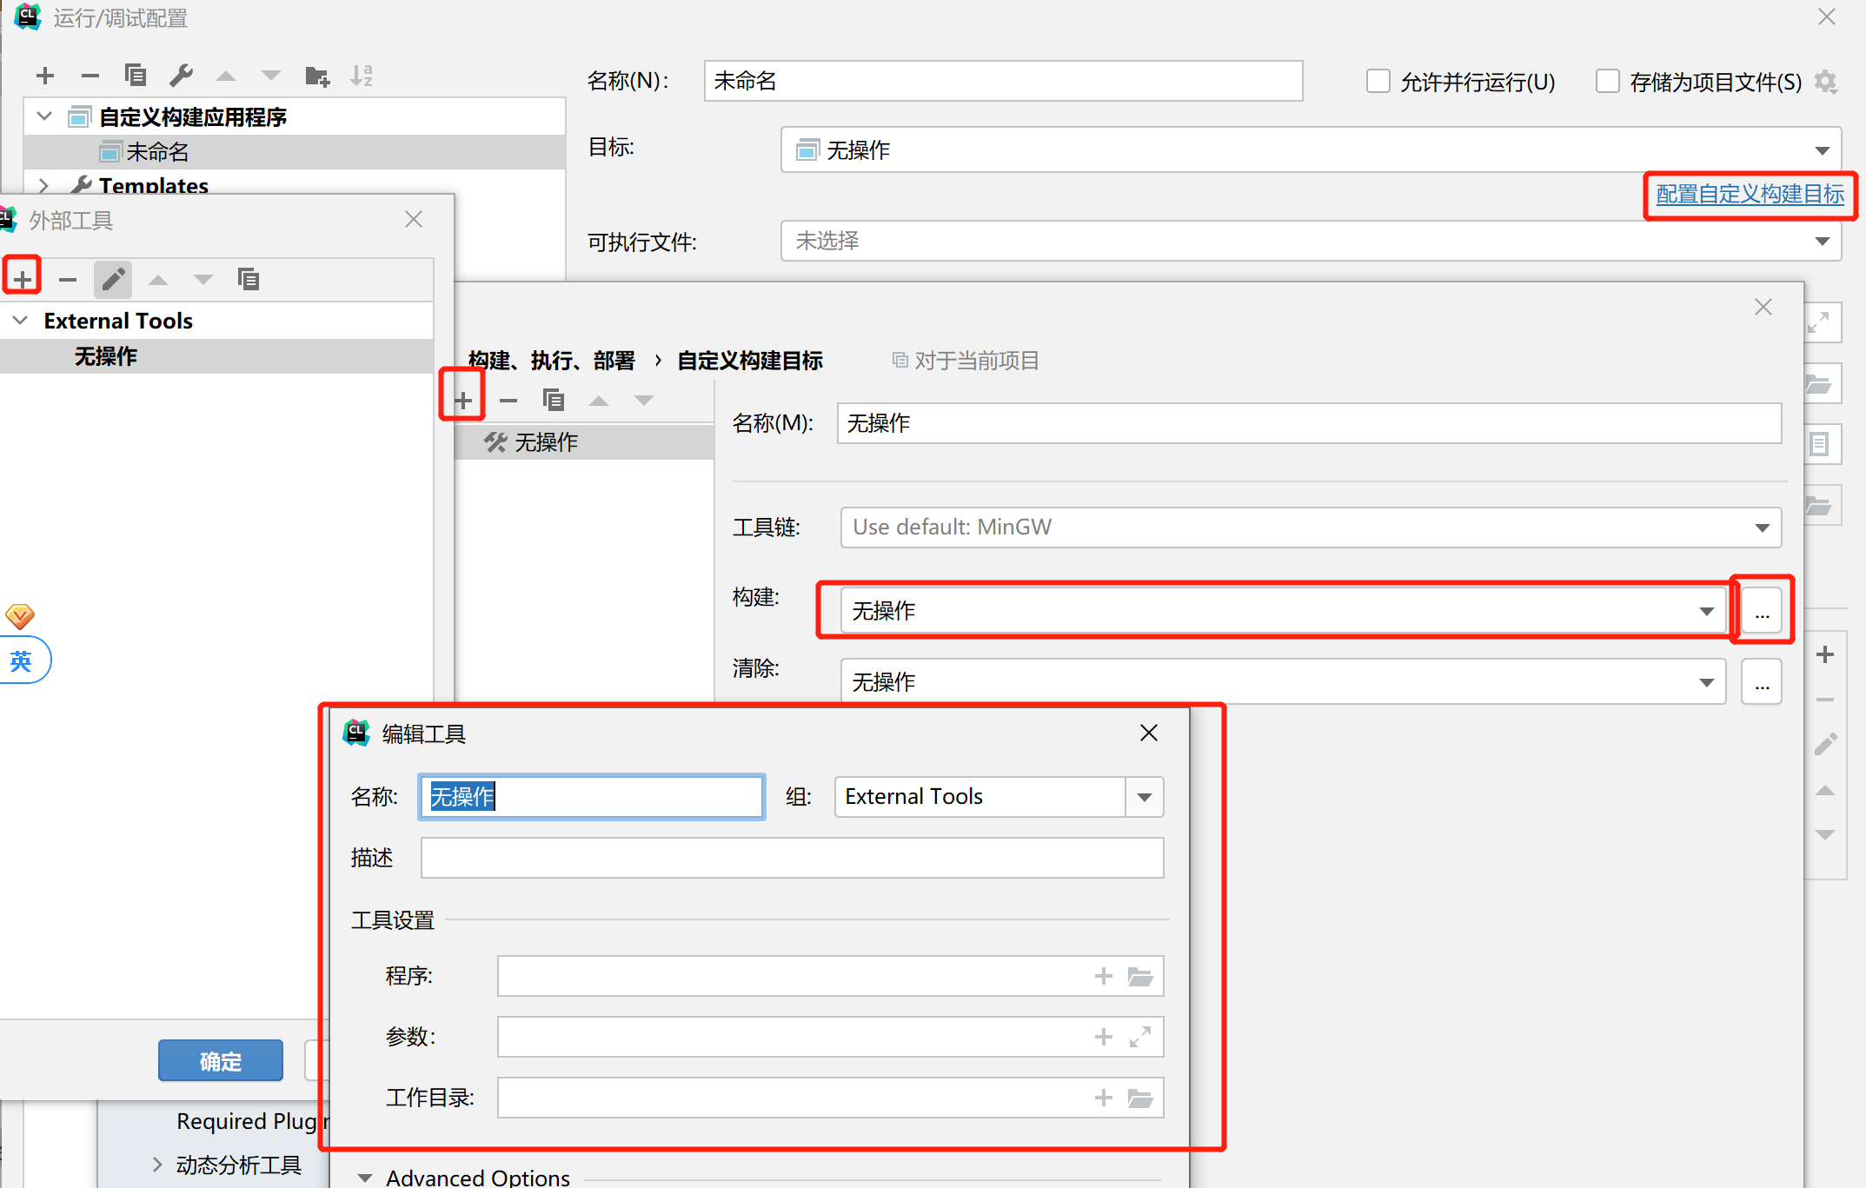Select the 未命名 configuration in the tree
The width and height of the screenshot is (1866, 1188).
click(x=157, y=152)
